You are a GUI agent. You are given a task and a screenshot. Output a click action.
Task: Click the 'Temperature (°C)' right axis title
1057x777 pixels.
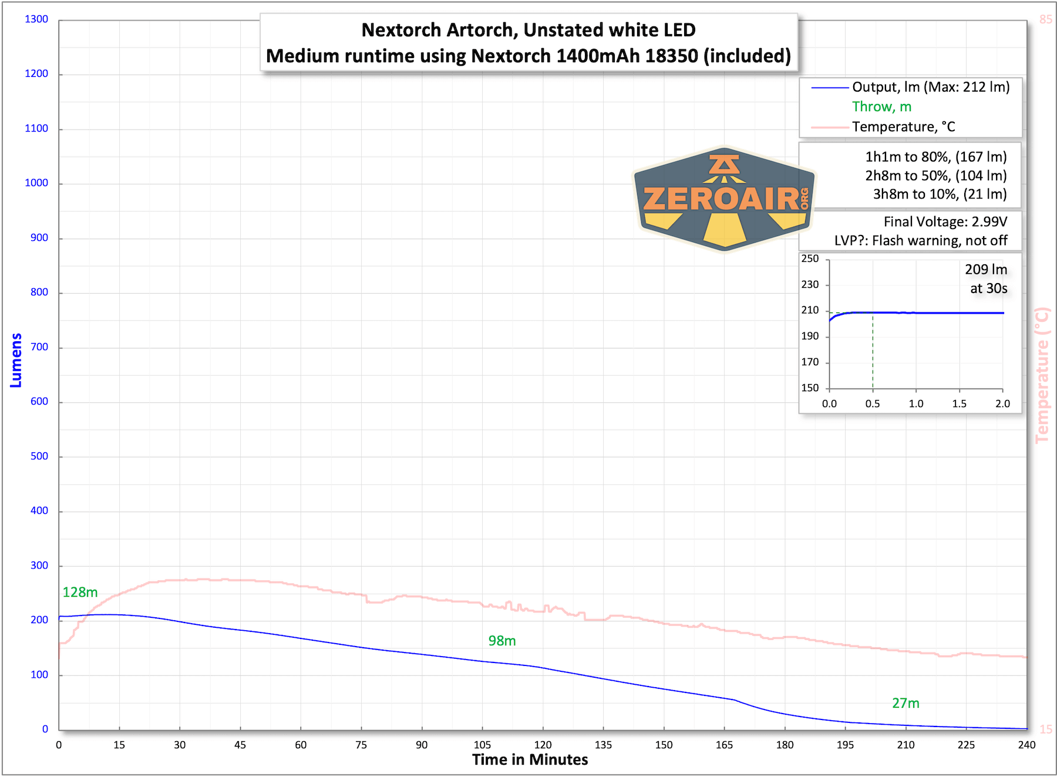click(1042, 375)
